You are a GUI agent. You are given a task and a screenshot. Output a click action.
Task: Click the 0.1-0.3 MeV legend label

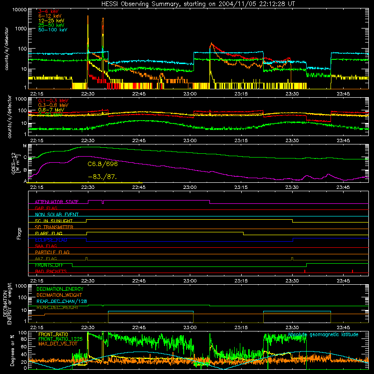click(53, 101)
